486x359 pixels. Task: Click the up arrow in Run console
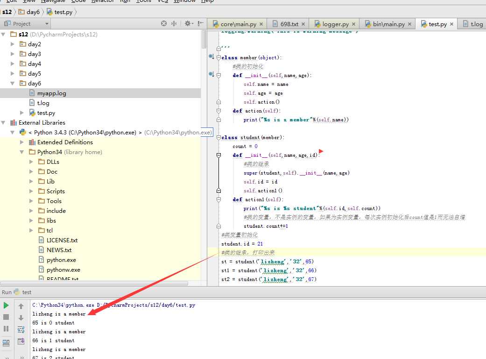[21, 306]
